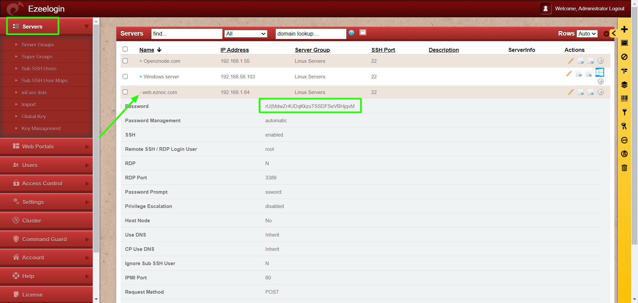The image size is (638, 303).
Task: Tick the checkbox for Openznode.com
Action: (x=125, y=61)
